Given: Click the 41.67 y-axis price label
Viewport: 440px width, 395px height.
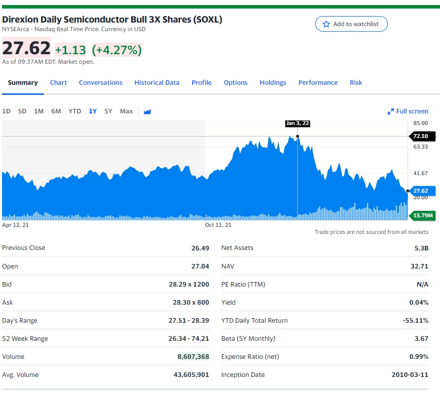Looking at the screenshot, I should [420, 173].
